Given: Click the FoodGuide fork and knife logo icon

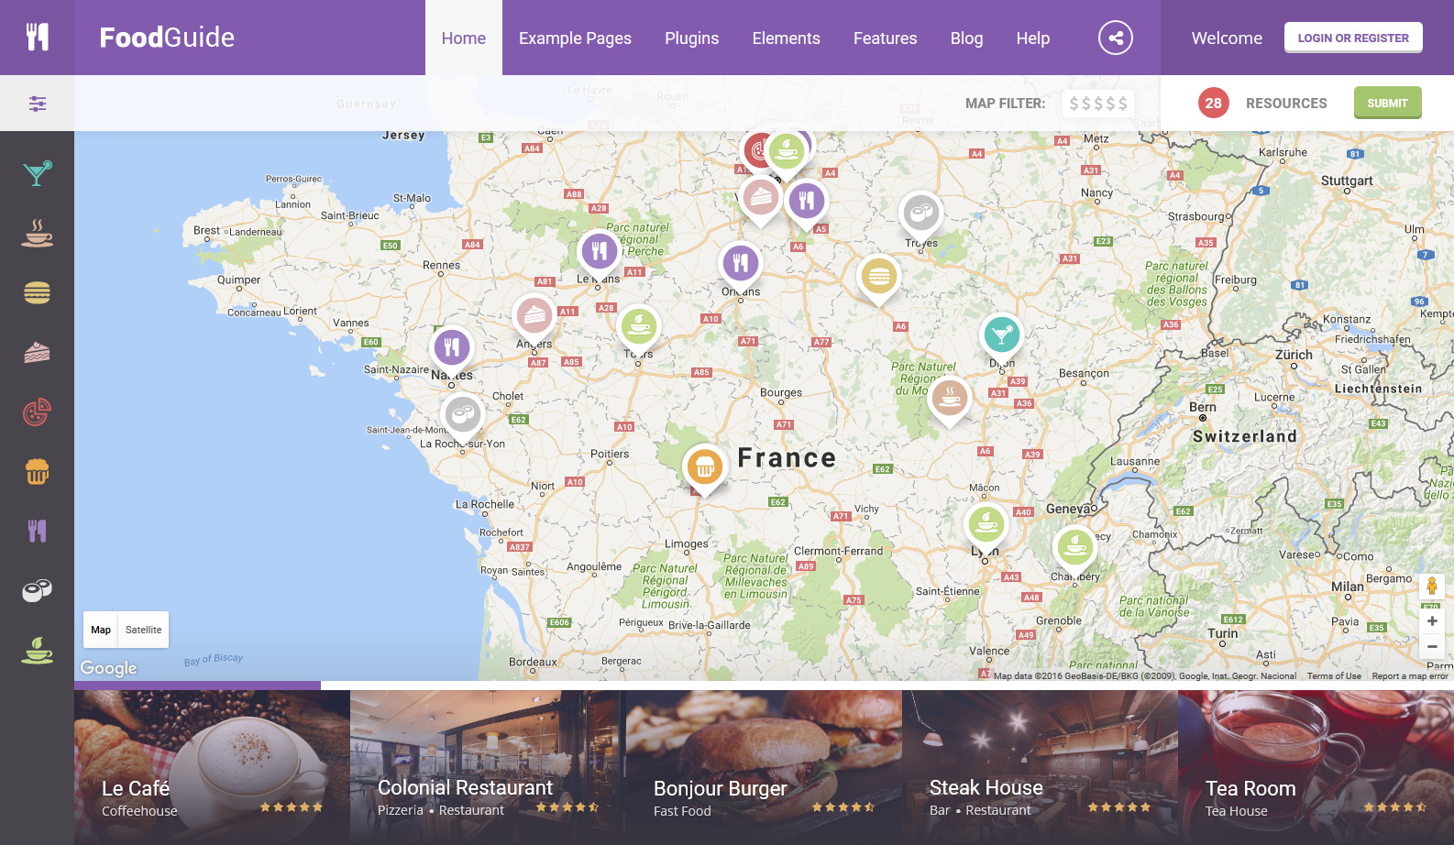Looking at the screenshot, I should coord(37,37).
